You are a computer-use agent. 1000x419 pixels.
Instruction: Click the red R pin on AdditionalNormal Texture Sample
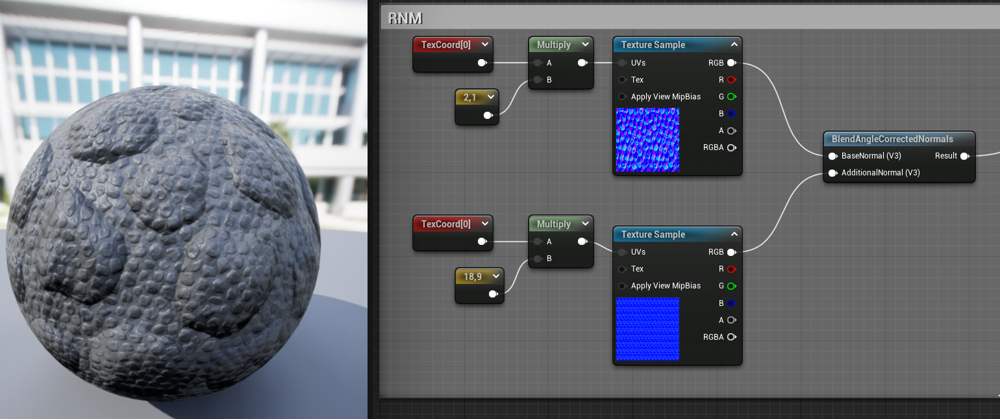(x=731, y=269)
